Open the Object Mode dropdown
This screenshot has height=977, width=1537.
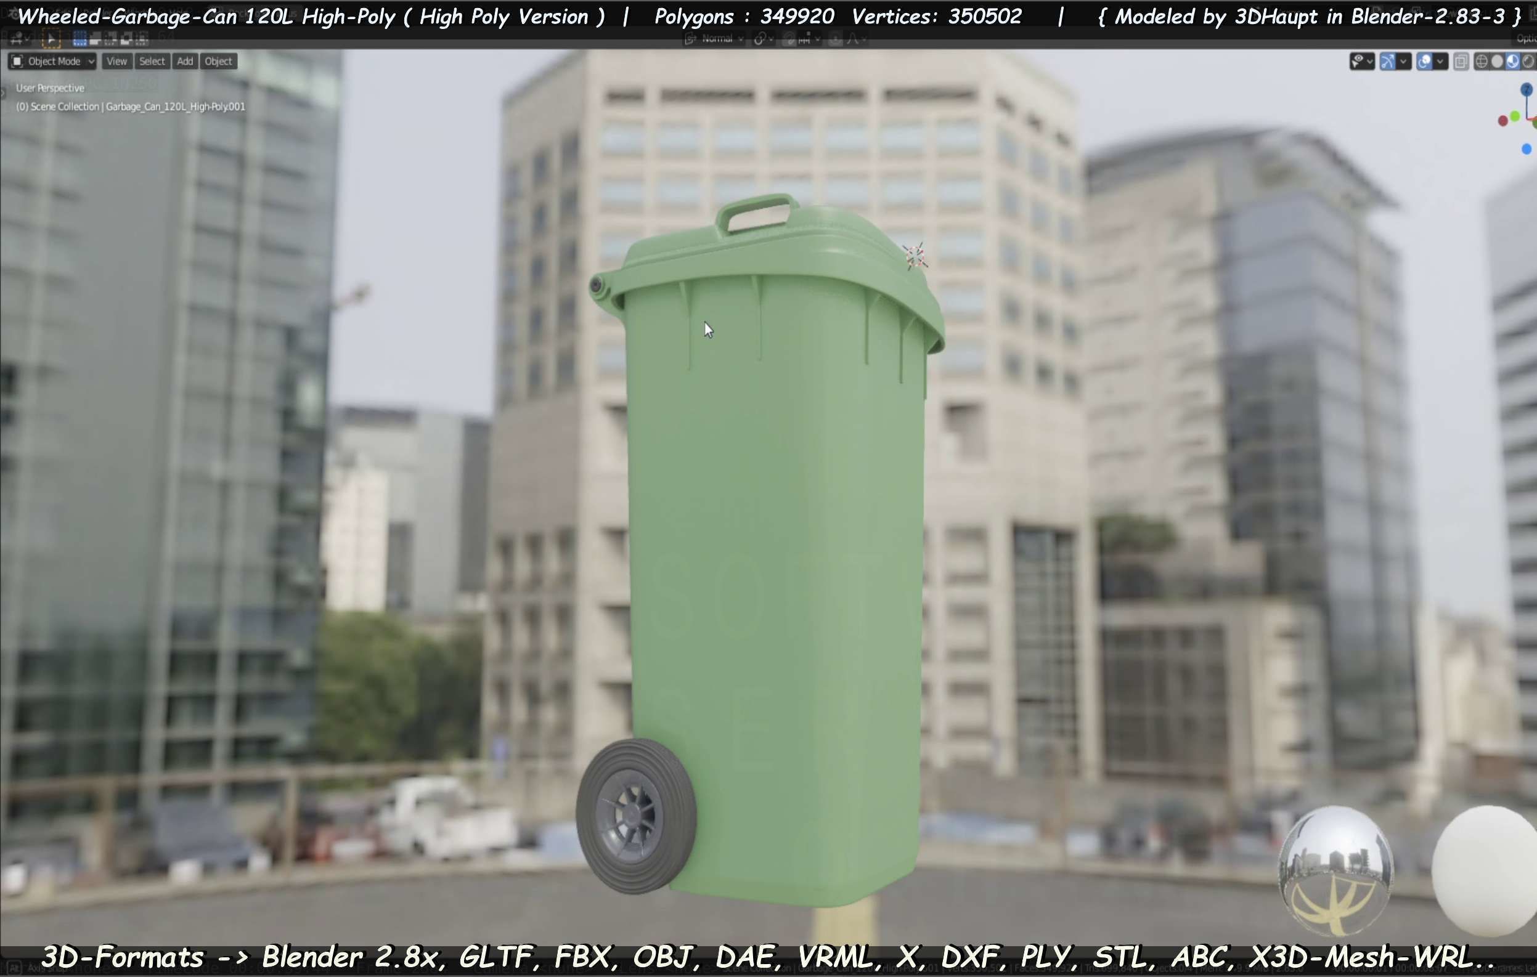coord(53,61)
